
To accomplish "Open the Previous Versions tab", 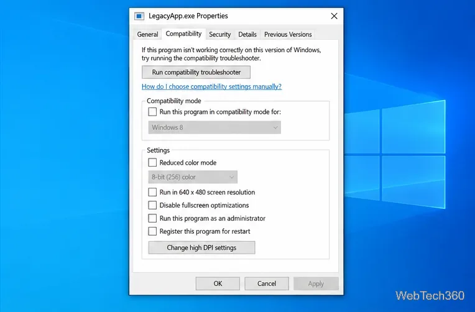I will [288, 34].
